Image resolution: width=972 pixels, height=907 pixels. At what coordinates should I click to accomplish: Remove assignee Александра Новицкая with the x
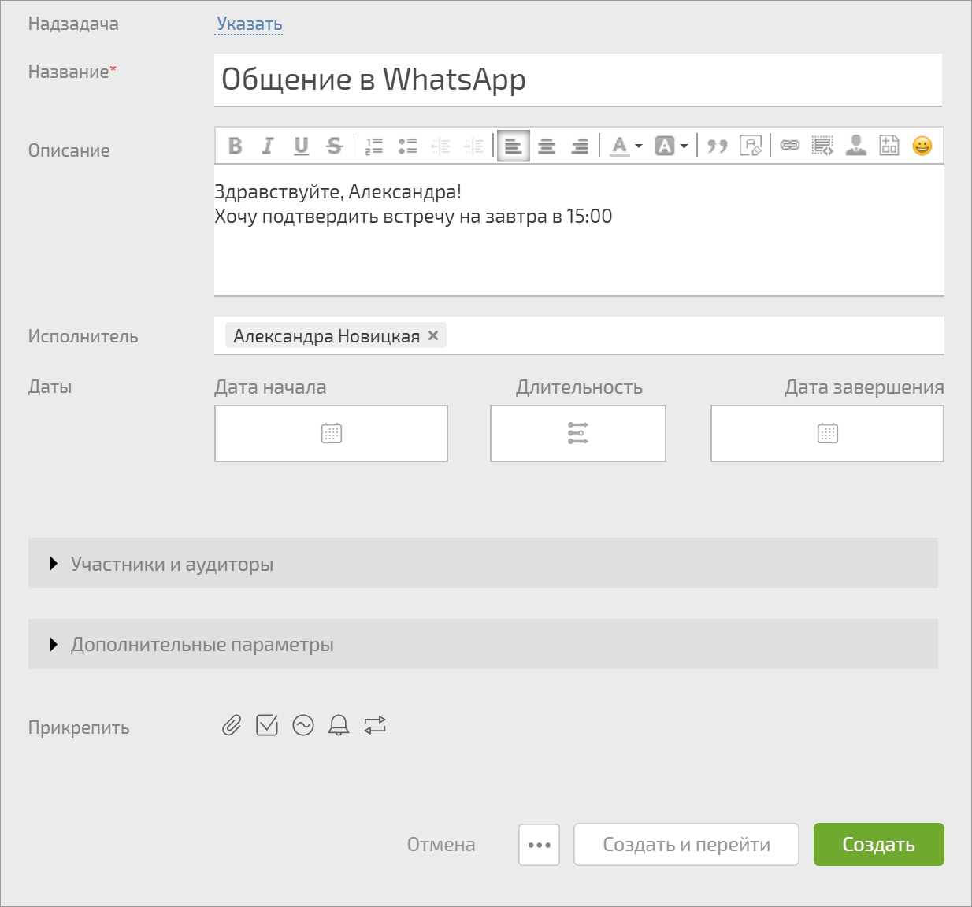[x=433, y=335]
